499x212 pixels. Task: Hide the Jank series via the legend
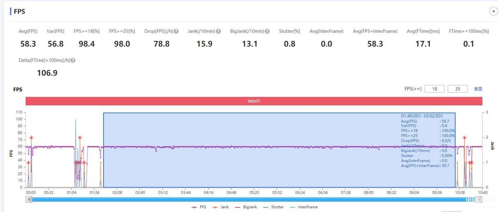click(220, 207)
